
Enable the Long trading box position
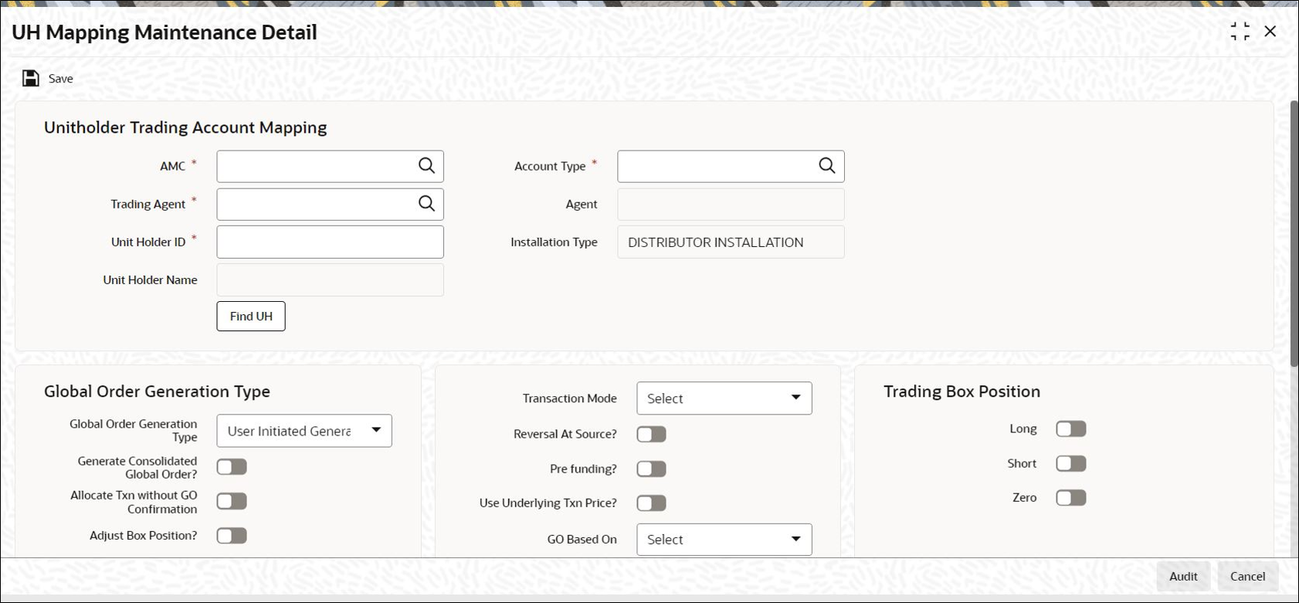[x=1071, y=429]
